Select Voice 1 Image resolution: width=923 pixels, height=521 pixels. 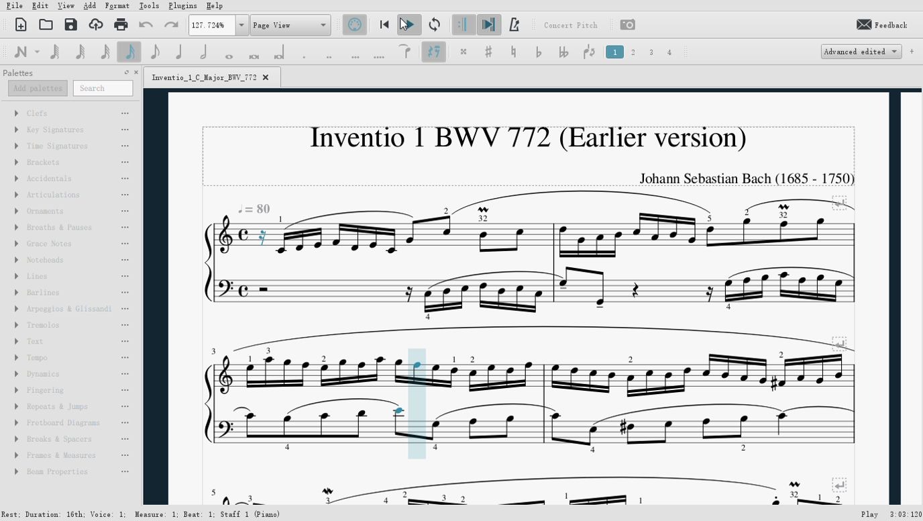614,52
